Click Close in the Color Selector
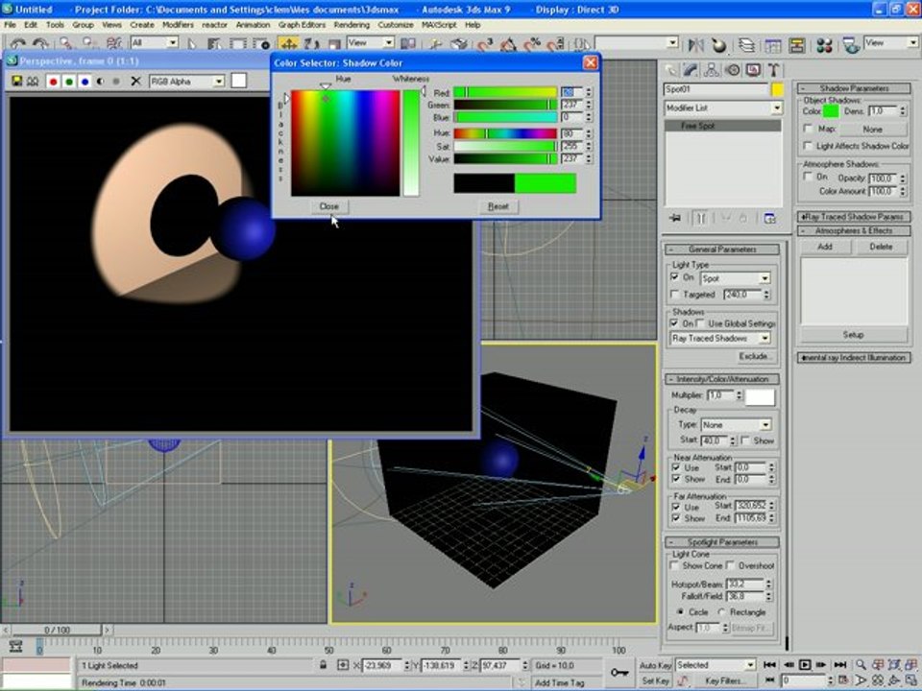922x691 pixels. pyautogui.click(x=329, y=206)
